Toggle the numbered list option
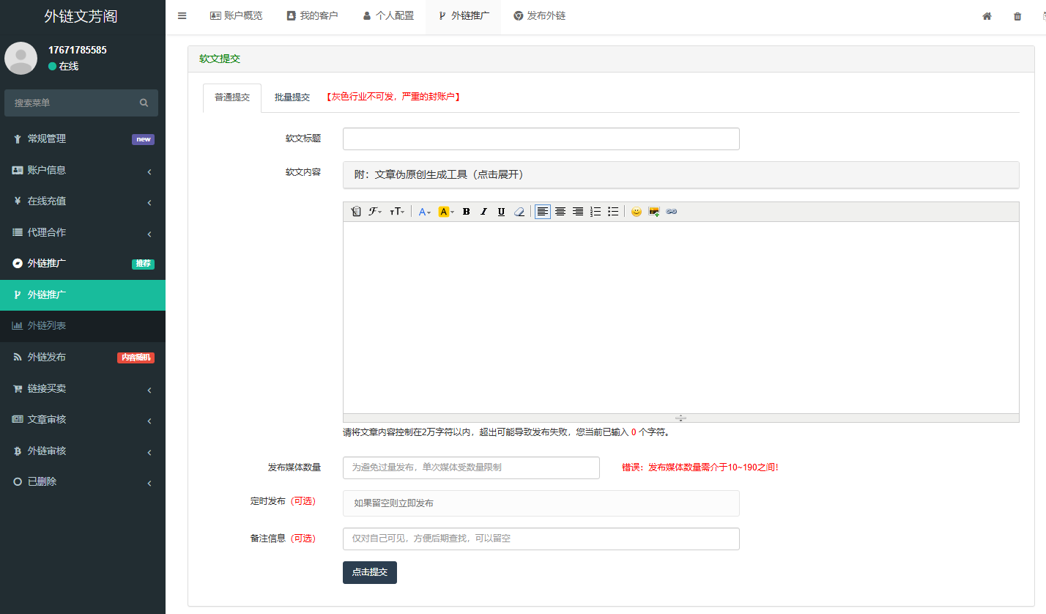 [x=596, y=212]
